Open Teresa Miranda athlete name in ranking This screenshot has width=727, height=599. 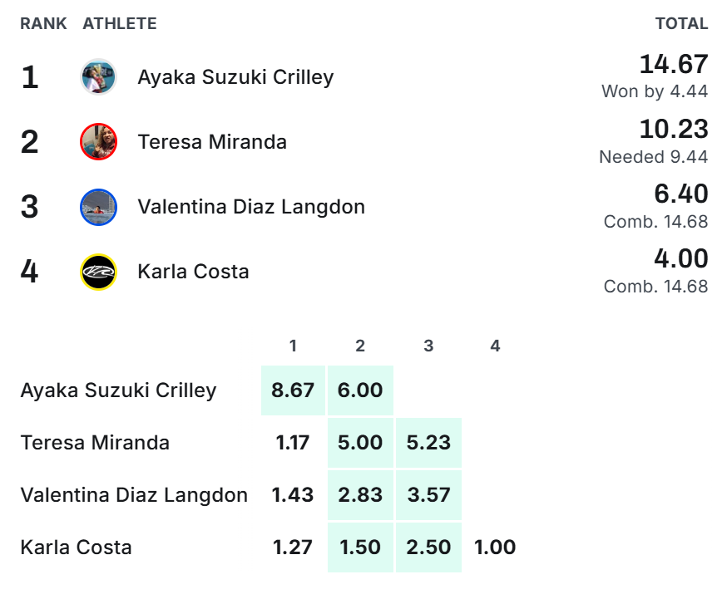(x=212, y=142)
